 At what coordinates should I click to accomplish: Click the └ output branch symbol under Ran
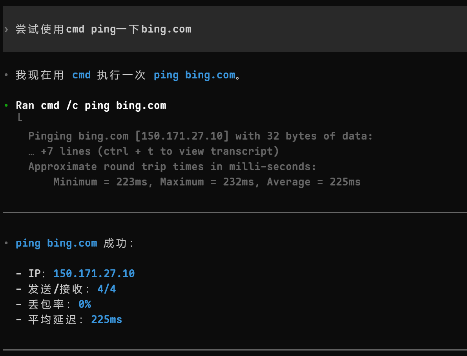pyautogui.click(x=20, y=118)
